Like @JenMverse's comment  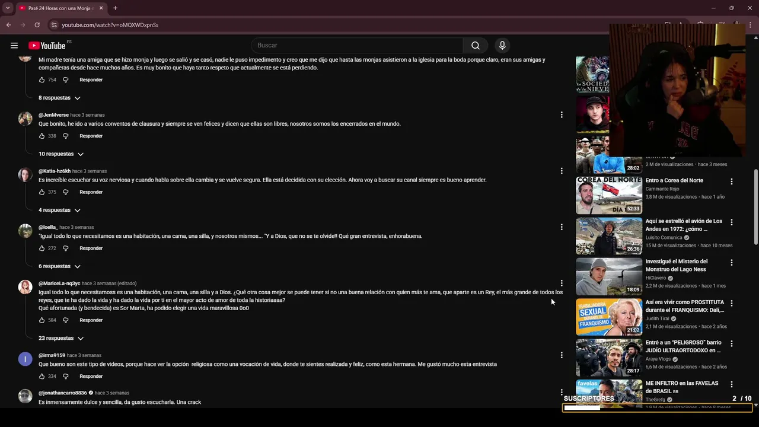pos(42,136)
